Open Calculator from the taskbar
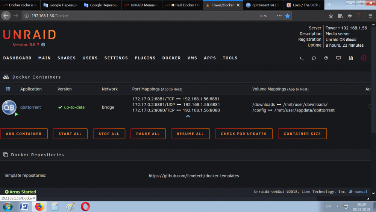Screen dimensions: 376x212 pyautogui.click(x=55, y=206)
